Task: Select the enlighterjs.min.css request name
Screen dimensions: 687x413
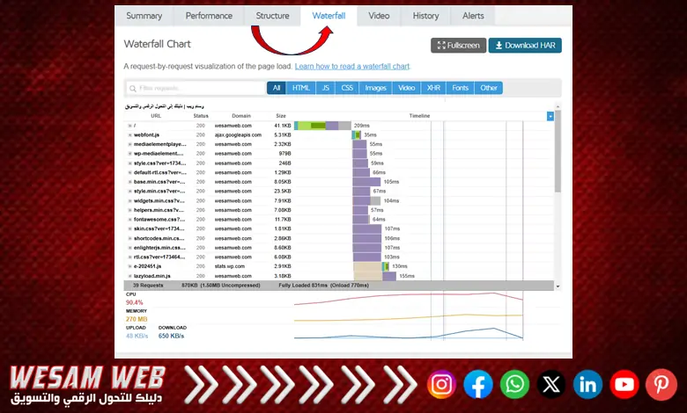Action: tap(160, 248)
